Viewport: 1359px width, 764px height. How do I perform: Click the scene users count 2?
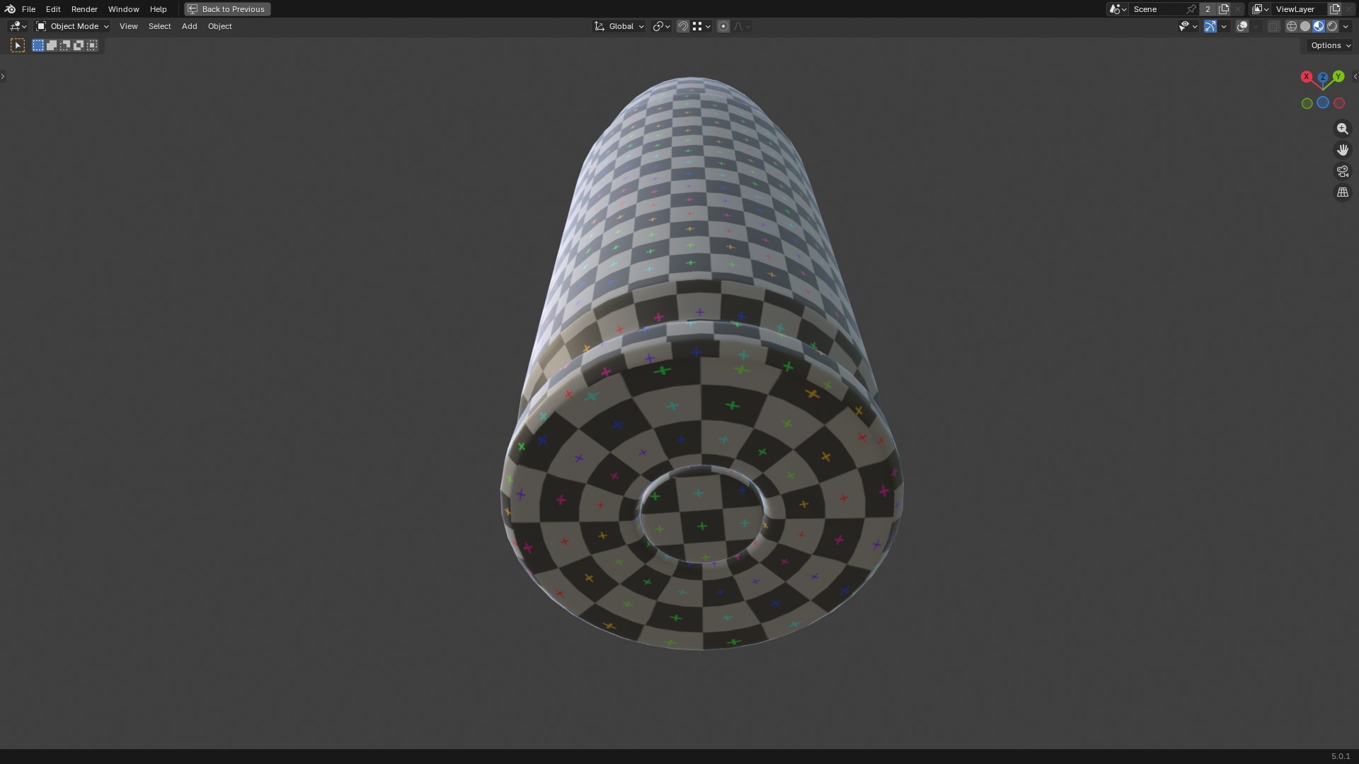coord(1208,9)
